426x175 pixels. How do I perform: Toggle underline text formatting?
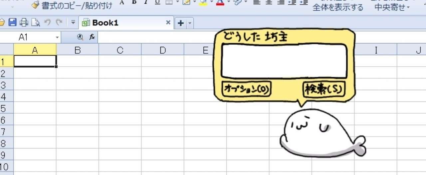coord(157,2)
